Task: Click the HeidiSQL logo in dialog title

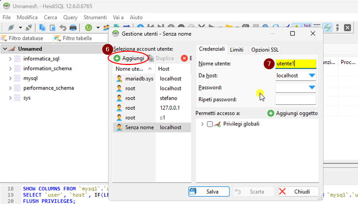Action: pyautogui.click(x=116, y=34)
